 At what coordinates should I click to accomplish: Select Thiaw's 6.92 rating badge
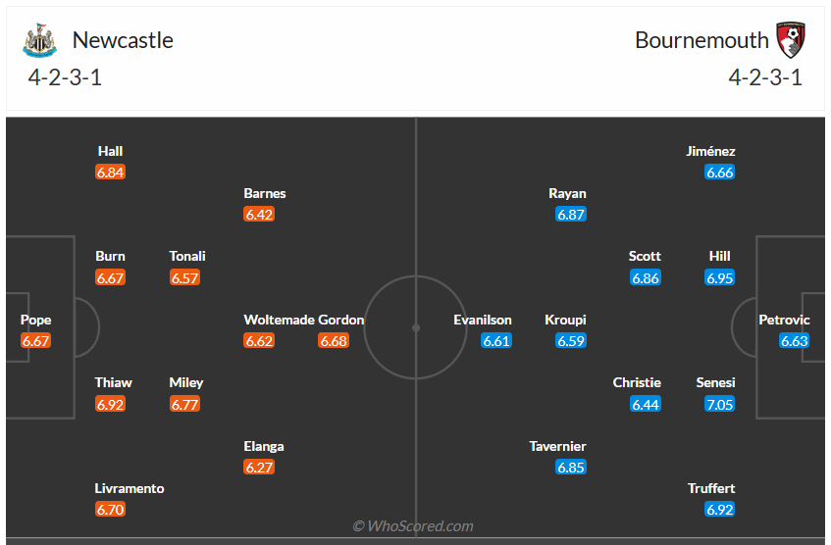[x=111, y=404]
